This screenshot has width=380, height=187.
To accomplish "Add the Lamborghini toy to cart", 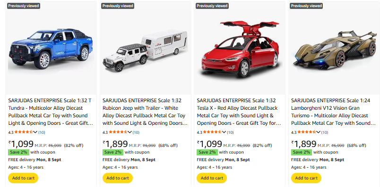I will [306, 178].
